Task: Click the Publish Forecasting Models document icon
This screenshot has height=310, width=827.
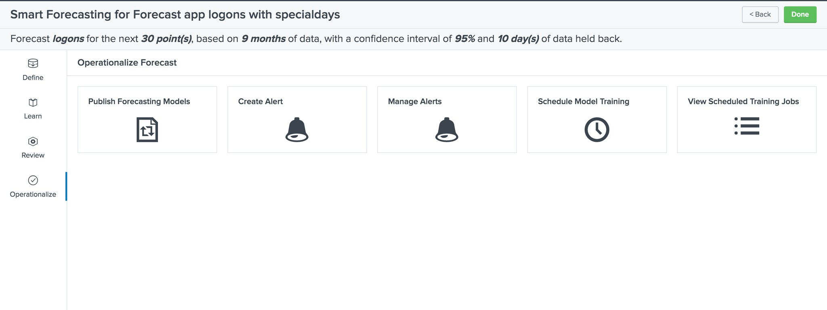Action: click(147, 130)
